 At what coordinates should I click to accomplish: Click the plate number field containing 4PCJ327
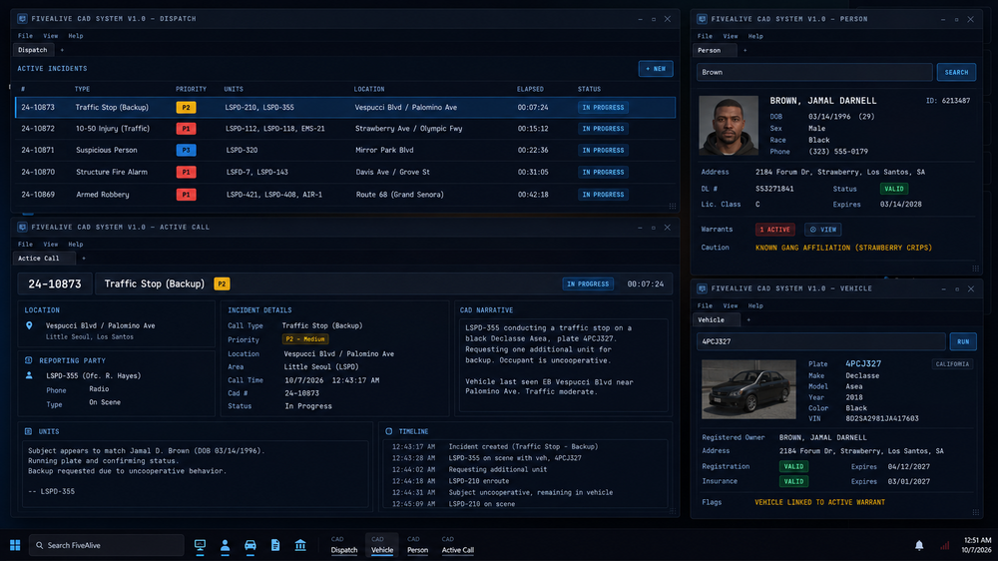[821, 342]
